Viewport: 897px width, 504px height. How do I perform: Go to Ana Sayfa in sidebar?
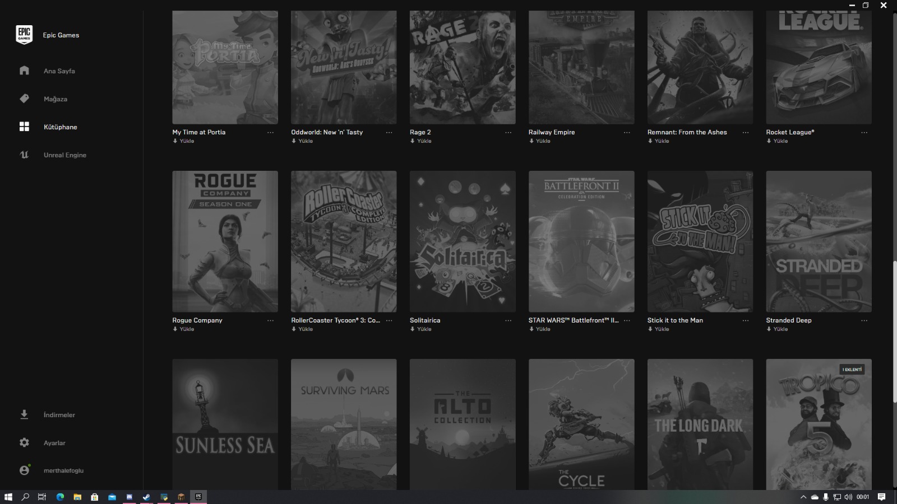tap(59, 71)
